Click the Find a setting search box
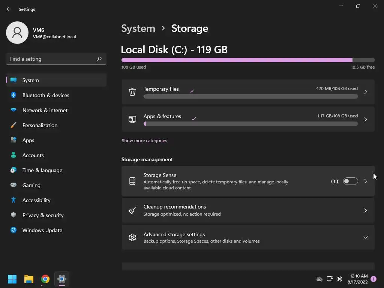The height and width of the screenshot is (288, 384). point(51,59)
